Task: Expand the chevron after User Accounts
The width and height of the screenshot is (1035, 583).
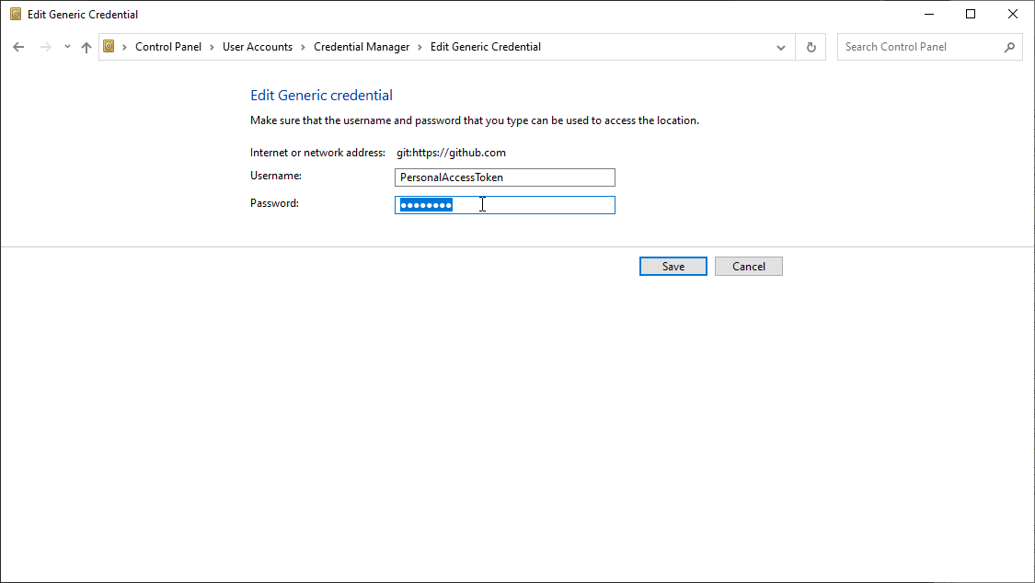Action: pyautogui.click(x=303, y=47)
